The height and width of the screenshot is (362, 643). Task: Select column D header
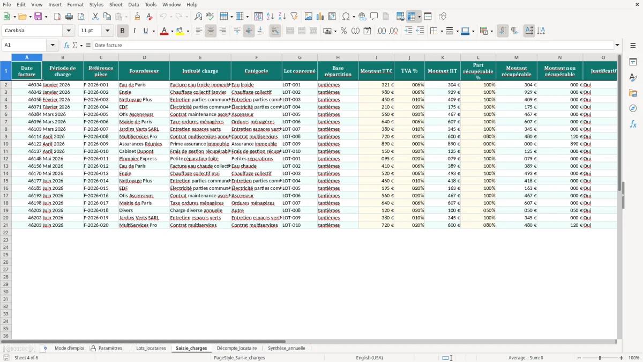tap(144, 57)
